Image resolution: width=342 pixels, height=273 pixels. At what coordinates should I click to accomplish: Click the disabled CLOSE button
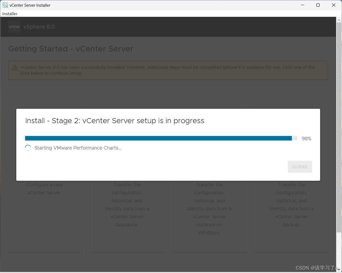pos(300,167)
